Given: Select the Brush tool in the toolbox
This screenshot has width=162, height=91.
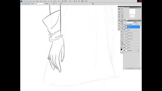Looking at the screenshot, I should coord(122,21).
